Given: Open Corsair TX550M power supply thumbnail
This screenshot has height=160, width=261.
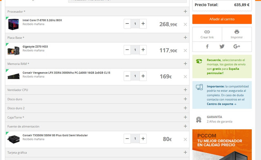Looking at the screenshot, I should pos(13,139).
